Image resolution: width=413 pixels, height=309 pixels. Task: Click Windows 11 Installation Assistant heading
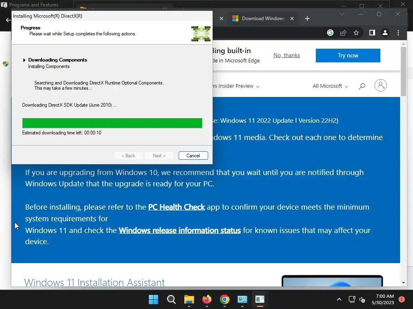[x=94, y=282]
